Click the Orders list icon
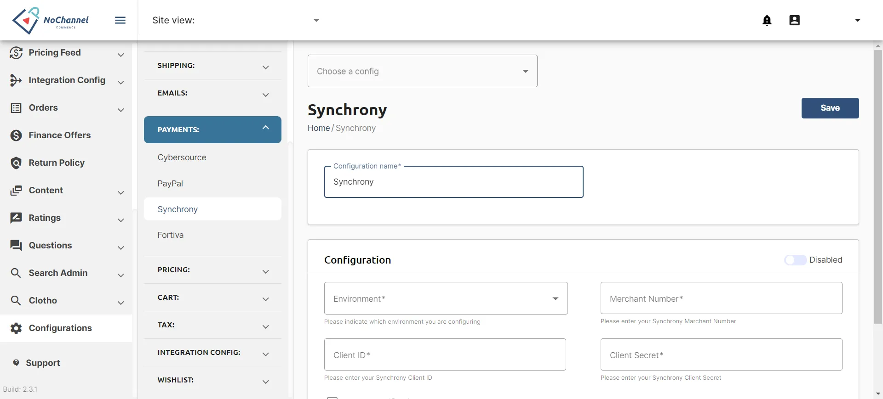The height and width of the screenshot is (399, 883). (x=16, y=108)
